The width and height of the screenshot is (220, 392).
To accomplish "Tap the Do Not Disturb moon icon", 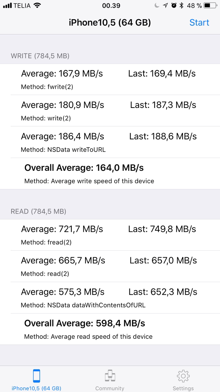I will 157,5.
